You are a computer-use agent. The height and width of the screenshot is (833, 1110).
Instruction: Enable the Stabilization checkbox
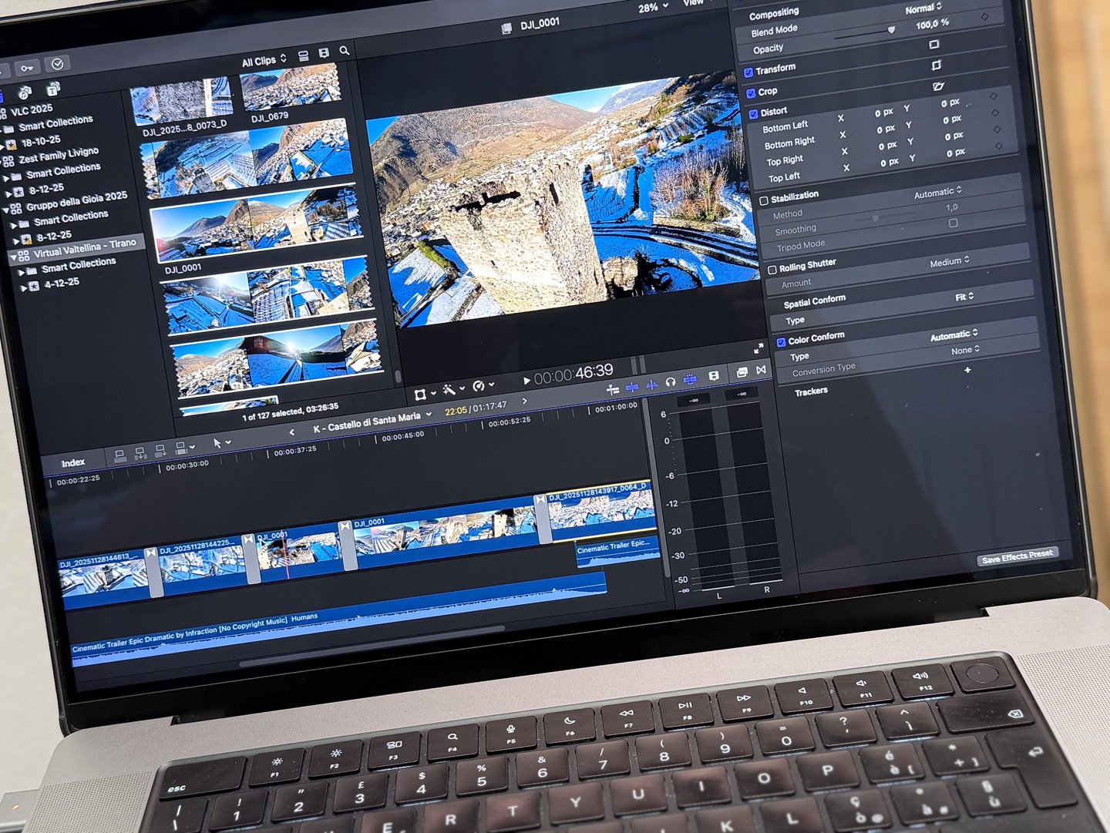pyautogui.click(x=764, y=200)
